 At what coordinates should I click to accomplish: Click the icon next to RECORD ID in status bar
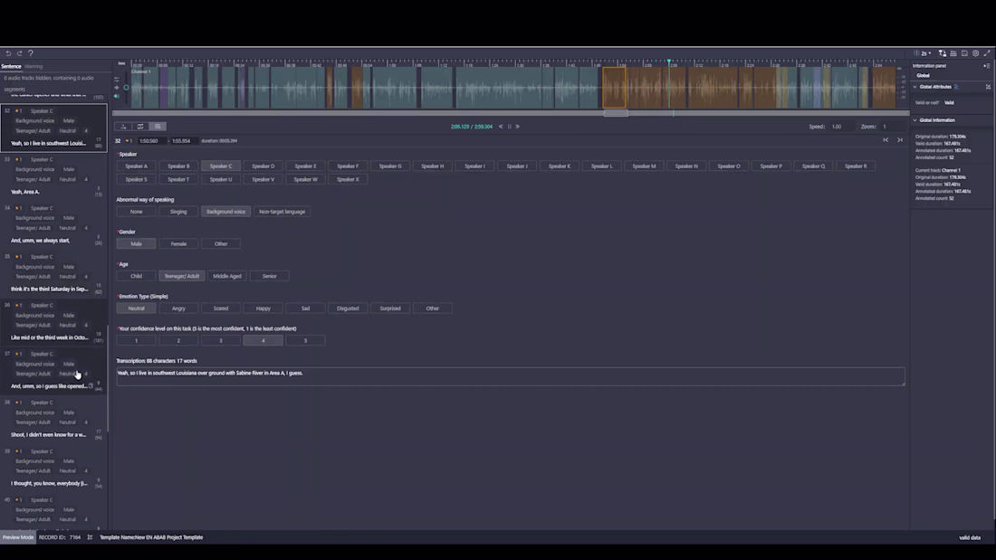click(91, 537)
